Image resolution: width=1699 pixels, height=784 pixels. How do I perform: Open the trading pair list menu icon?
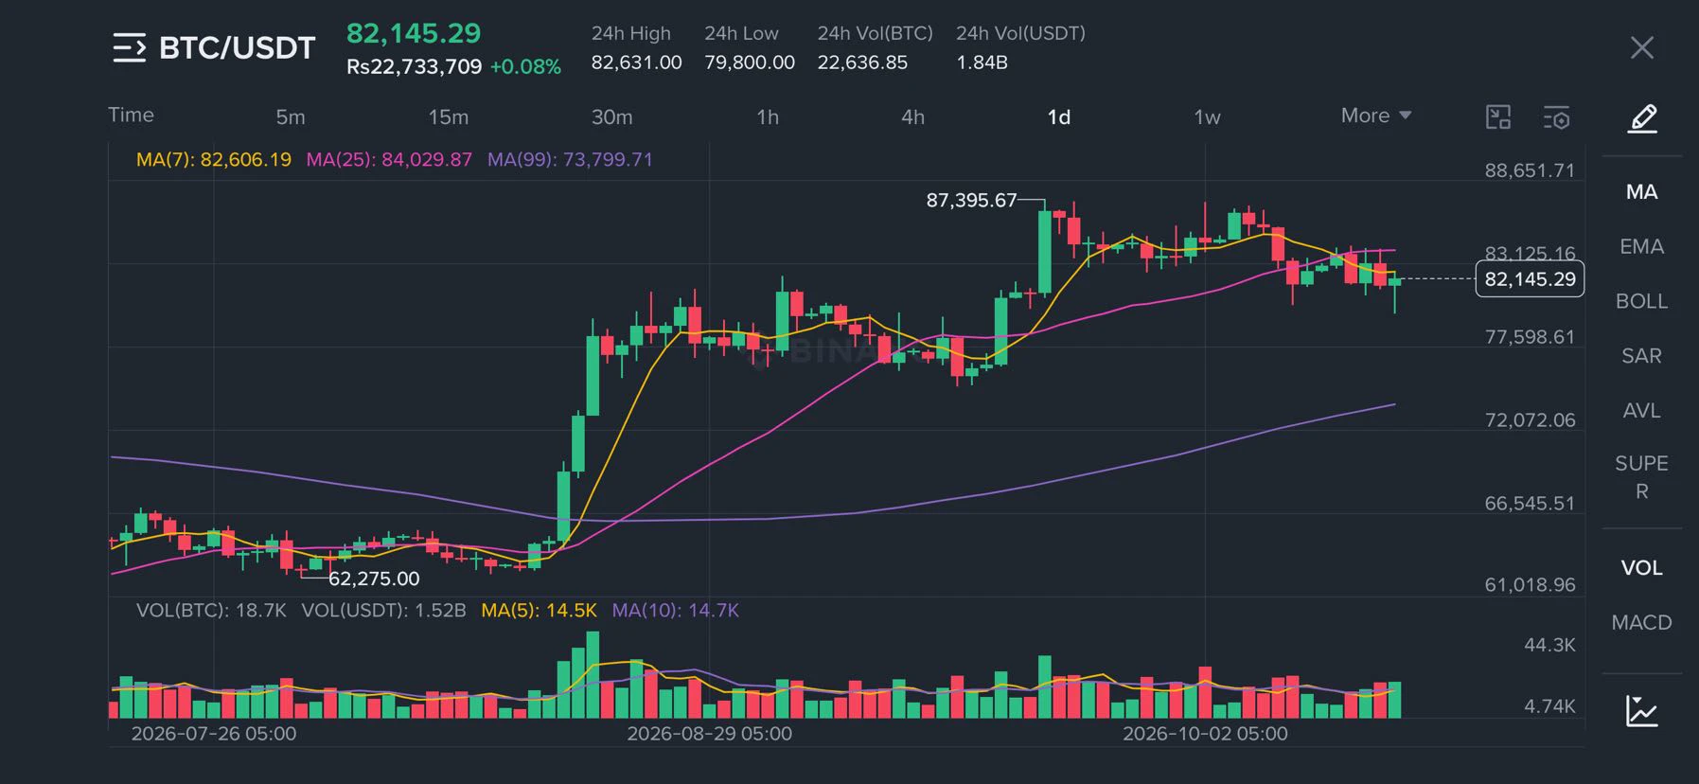coord(129,47)
